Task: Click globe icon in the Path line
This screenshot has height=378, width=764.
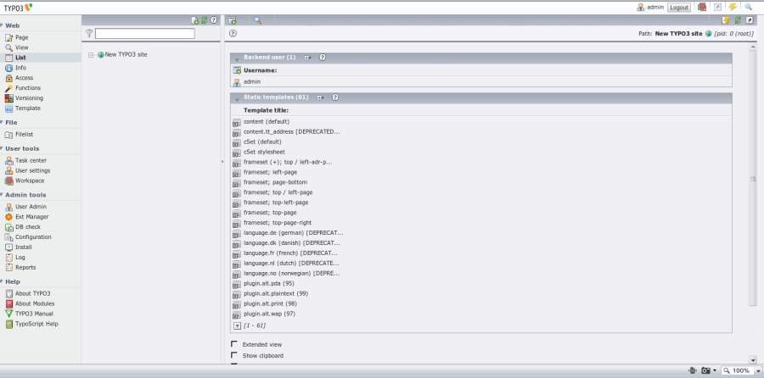Action: click(709, 34)
